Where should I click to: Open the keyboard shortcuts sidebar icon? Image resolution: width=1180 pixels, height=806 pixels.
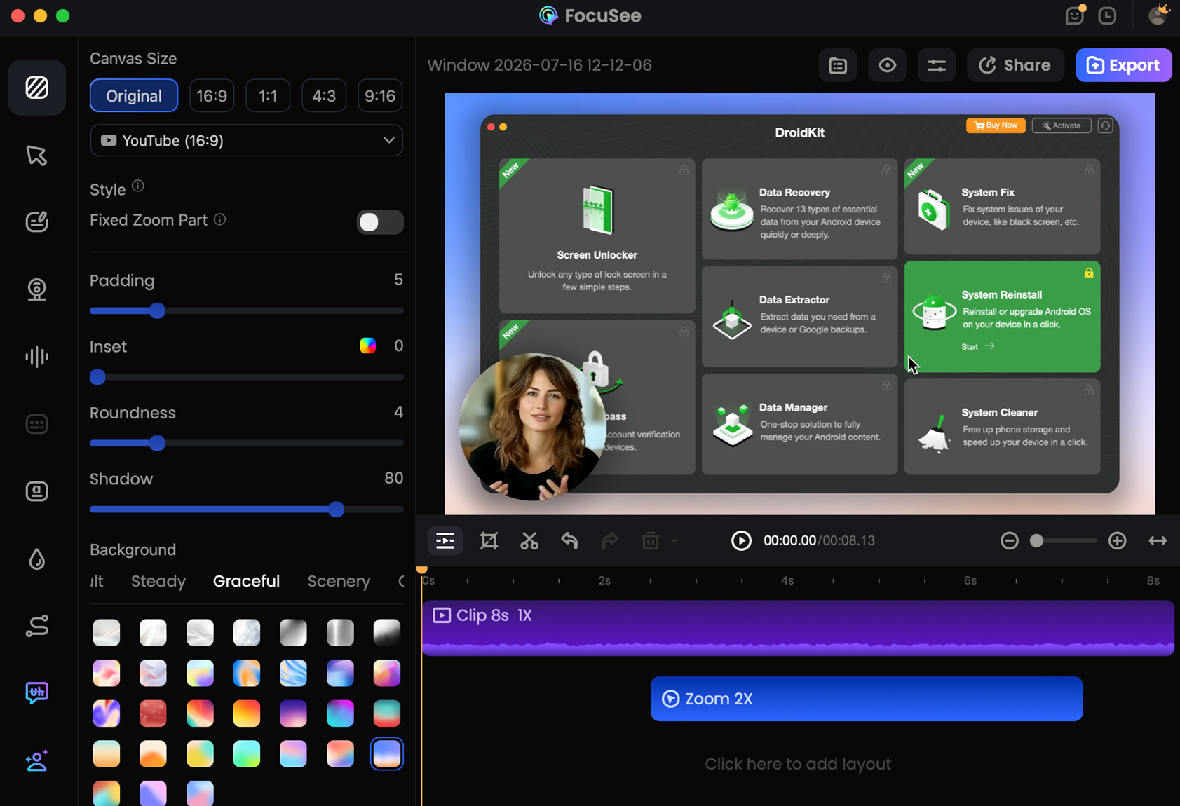pyautogui.click(x=37, y=424)
